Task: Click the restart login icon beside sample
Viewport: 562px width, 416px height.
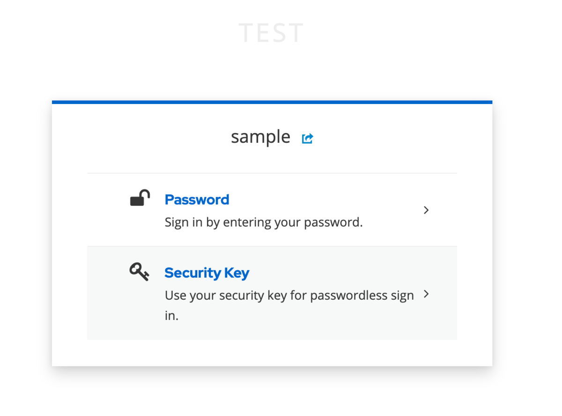Action: pos(307,138)
